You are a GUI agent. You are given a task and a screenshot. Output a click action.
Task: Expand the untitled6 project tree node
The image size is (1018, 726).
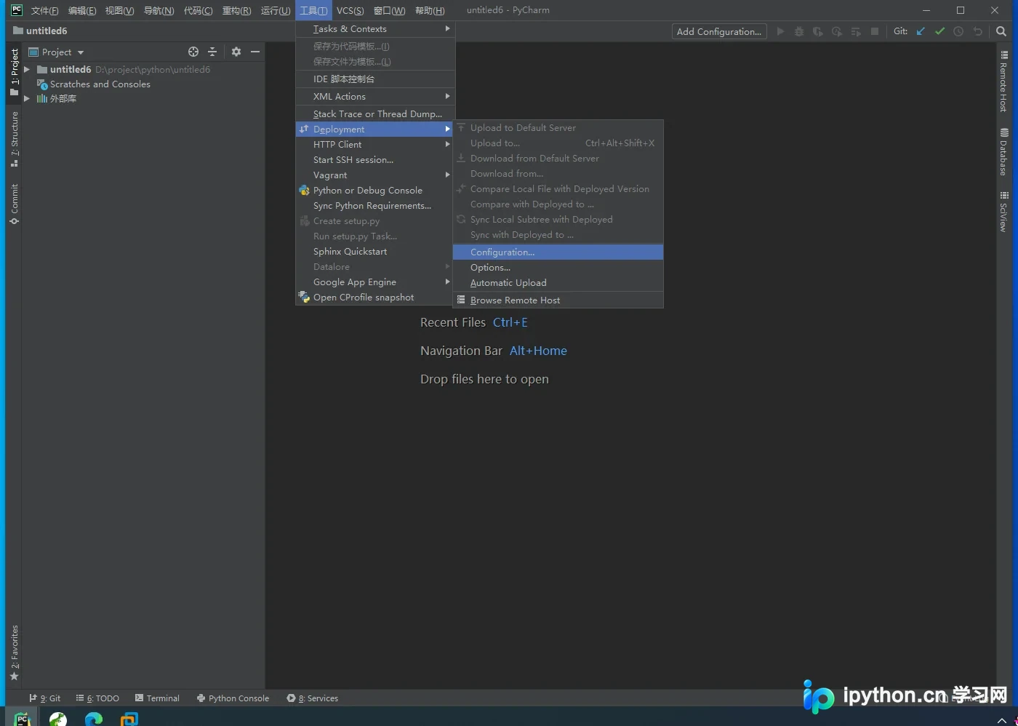point(27,69)
